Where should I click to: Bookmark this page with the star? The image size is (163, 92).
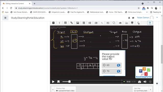click(139, 8)
